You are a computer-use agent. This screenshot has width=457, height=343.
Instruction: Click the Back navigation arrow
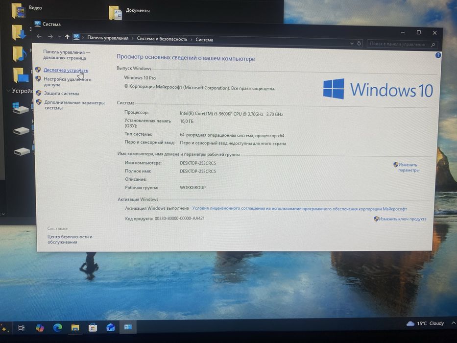39,36
